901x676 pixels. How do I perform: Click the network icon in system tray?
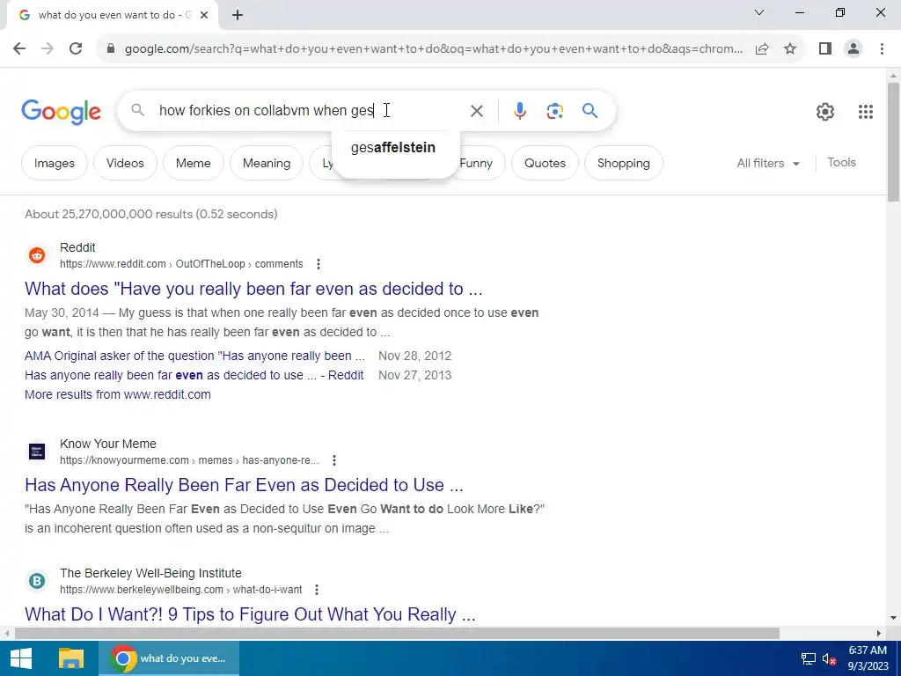point(809,658)
